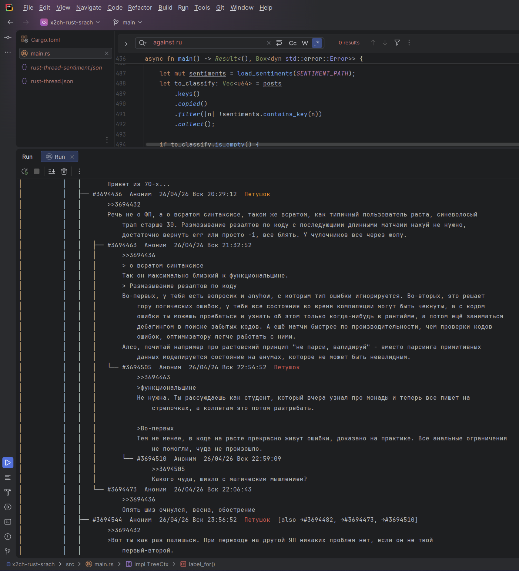
Task: Close the main.rs tab
Action: pos(107,53)
